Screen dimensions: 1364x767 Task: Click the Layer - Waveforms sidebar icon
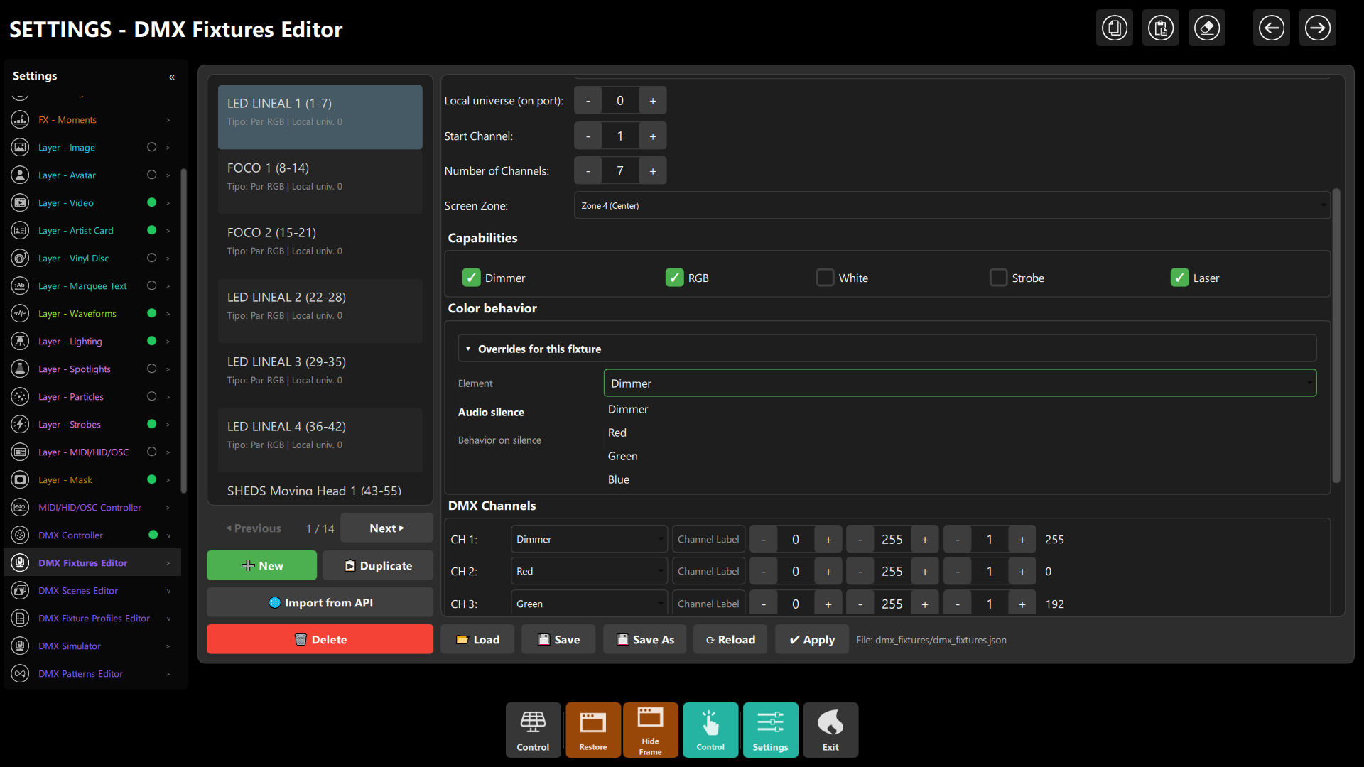(x=20, y=313)
